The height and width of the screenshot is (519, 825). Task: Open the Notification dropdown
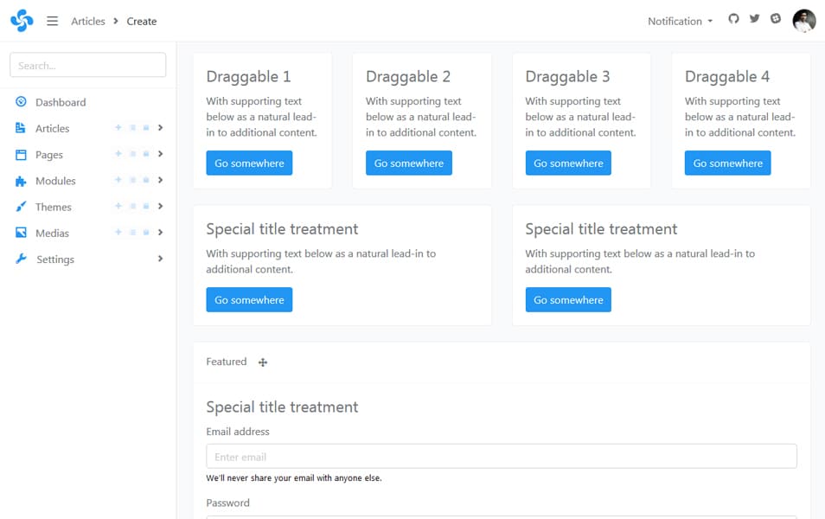pos(680,21)
